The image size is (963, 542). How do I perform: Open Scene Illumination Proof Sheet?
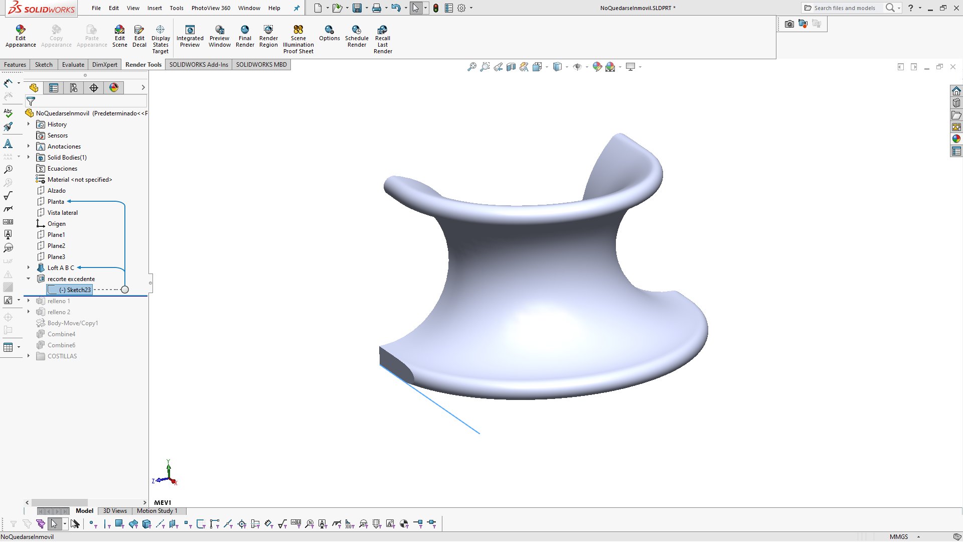298,40
